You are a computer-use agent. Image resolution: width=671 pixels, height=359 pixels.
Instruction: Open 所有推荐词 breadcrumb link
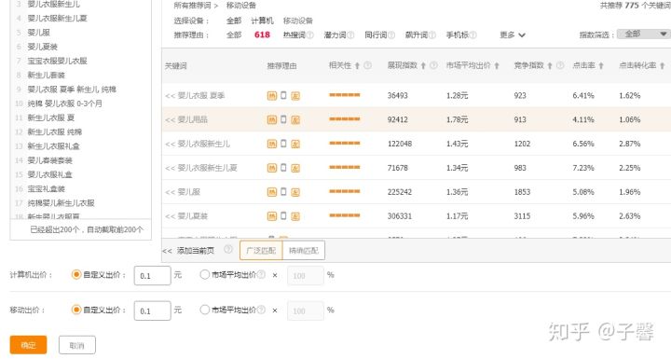pyautogui.click(x=193, y=6)
